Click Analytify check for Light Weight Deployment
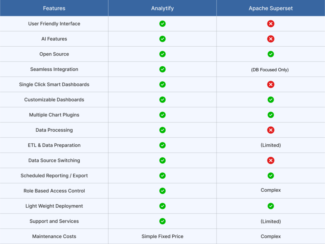325x244 pixels. tap(162, 206)
